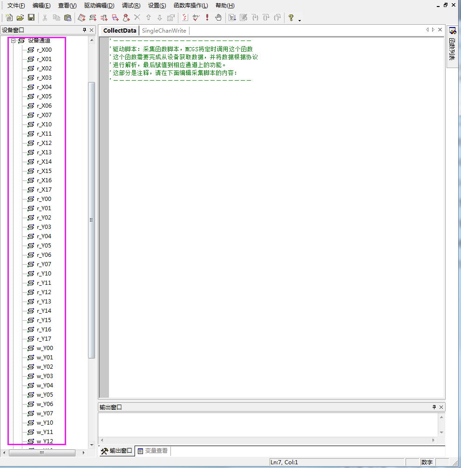Pin the device window panel

[84, 30]
